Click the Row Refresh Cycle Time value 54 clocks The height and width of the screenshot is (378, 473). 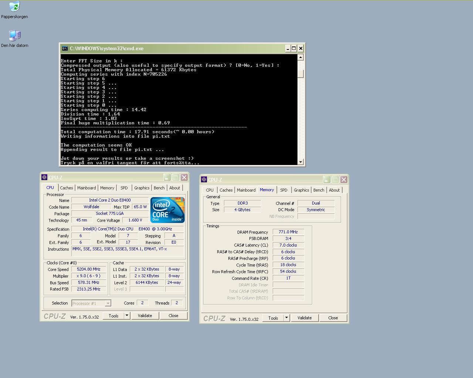pos(288,271)
